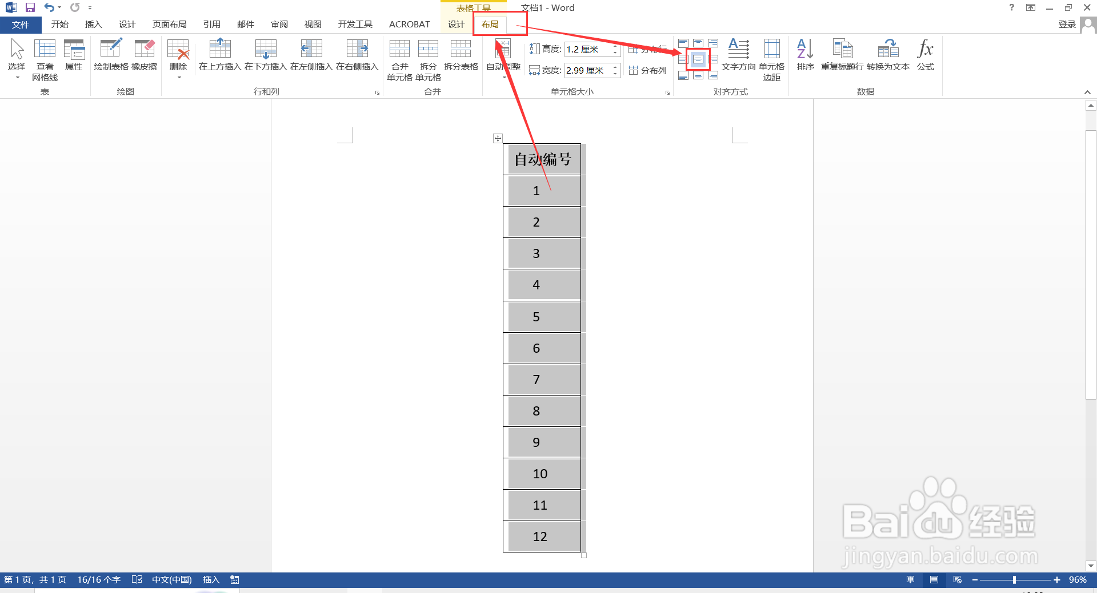Open the AutoFit (自动调整) dropdown
Image resolution: width=1097 pixels, height=593 pixels.
503,59
